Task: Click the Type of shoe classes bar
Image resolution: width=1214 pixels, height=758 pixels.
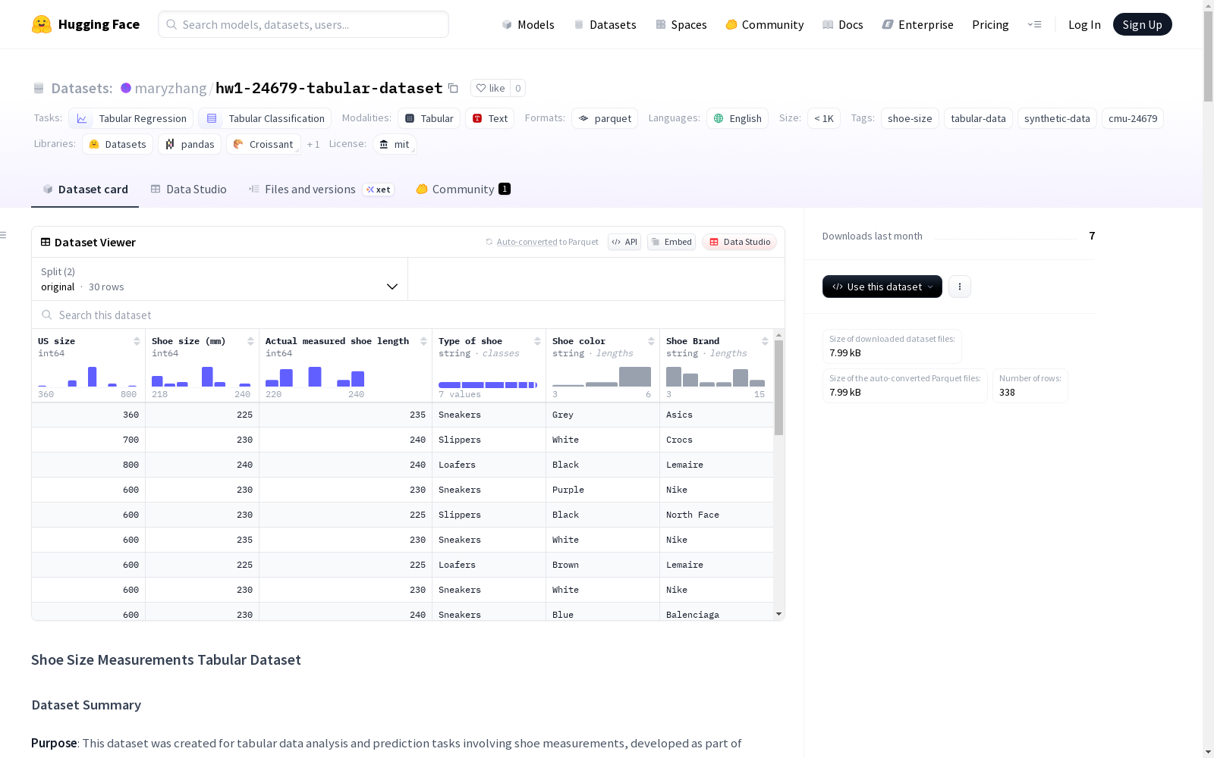Action: (488, 385)
